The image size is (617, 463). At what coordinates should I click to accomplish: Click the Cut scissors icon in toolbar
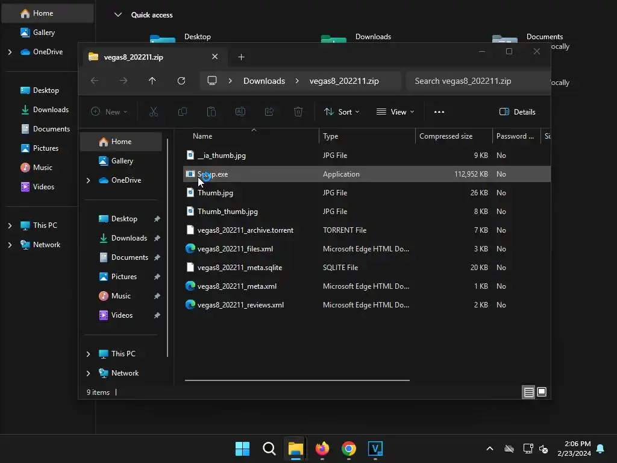pyautogui.click(x=154, y=112)
